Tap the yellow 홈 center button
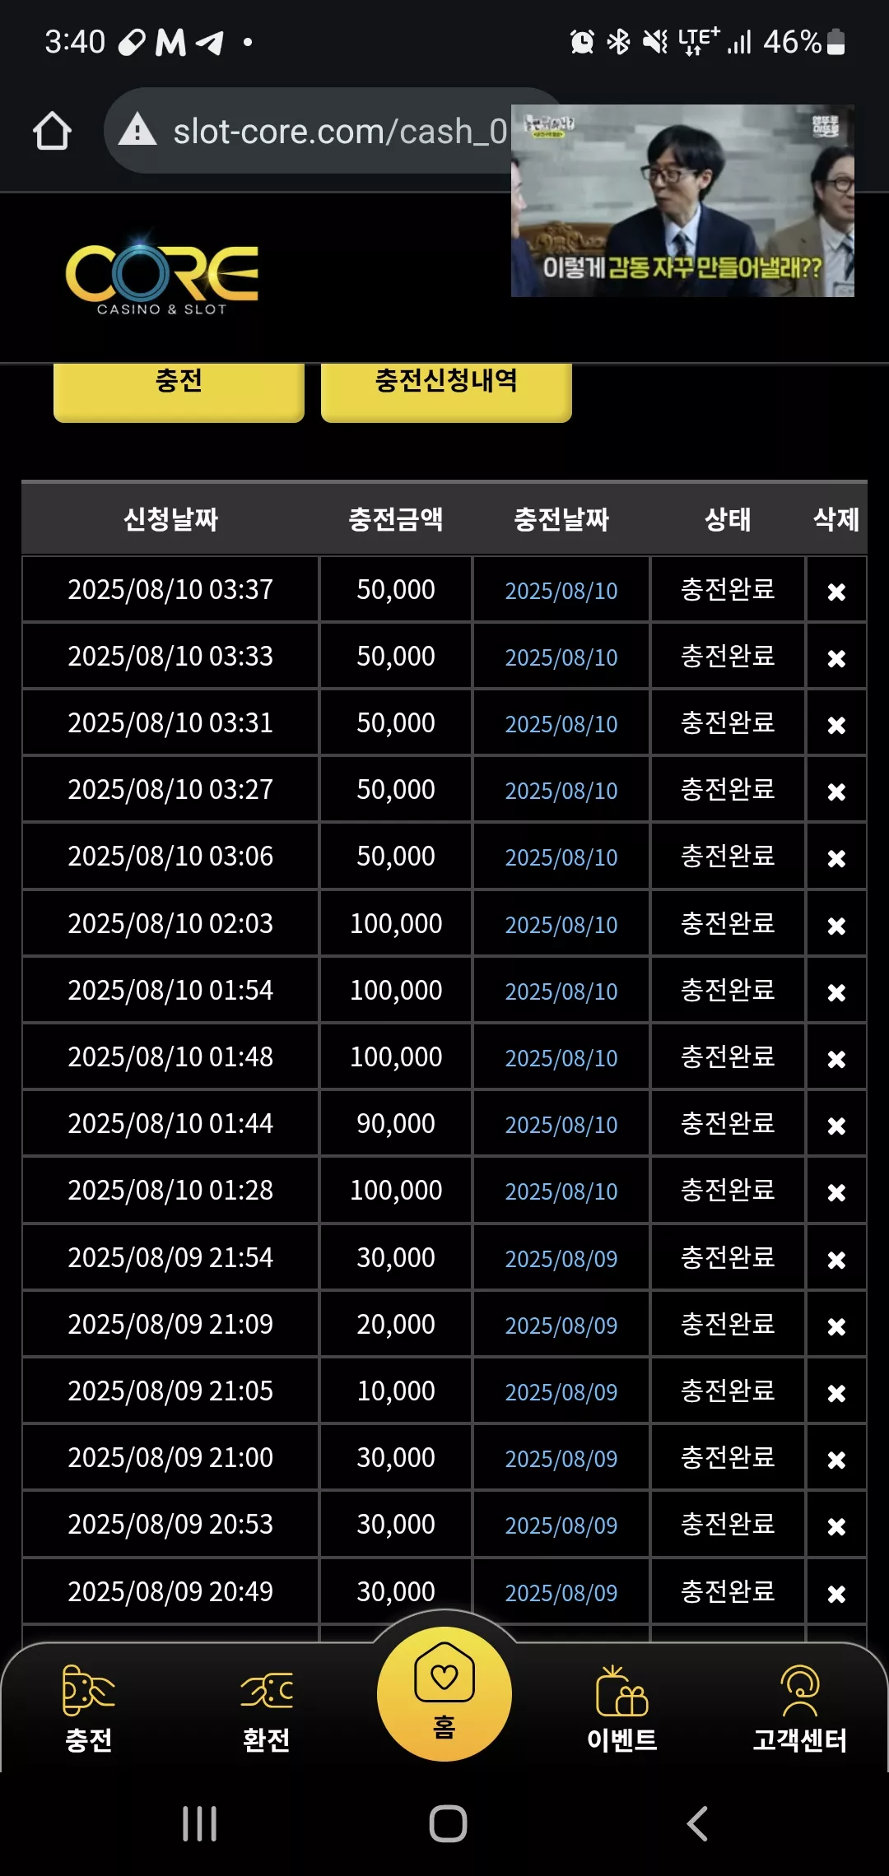 (x=444, y=1693)
